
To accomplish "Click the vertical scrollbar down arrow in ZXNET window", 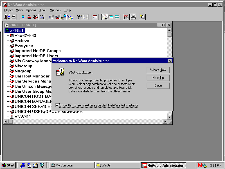I will (170, 117).
